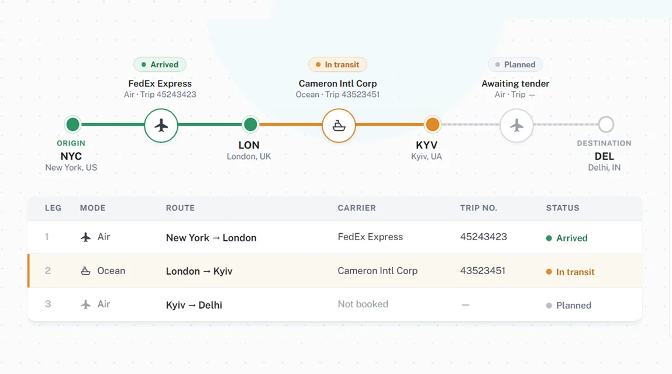672x374 pixels.
Task: Click the In transit badge above Cameron Intl Corp
Action: point(337,65)
